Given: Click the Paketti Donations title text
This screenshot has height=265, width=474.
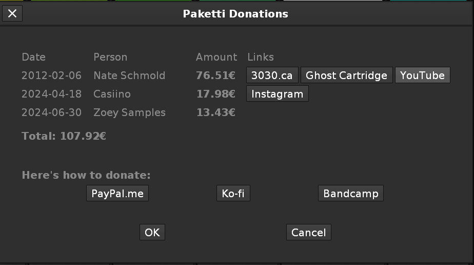Looking at the screenshot, I should click(235, 14).
